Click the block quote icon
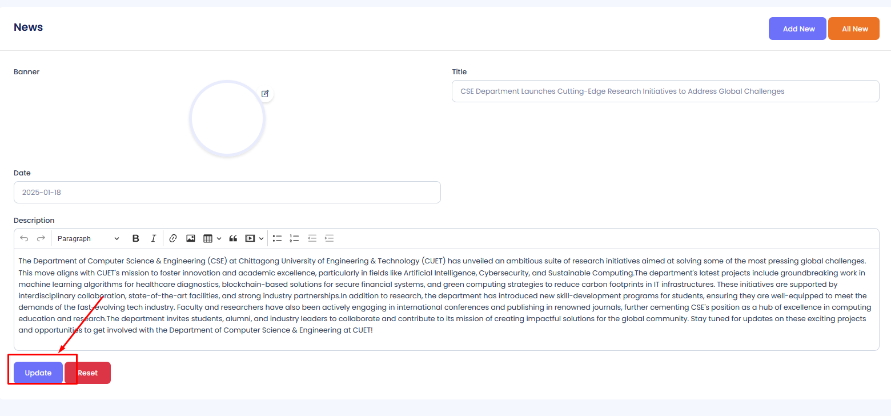The width and height of the screenshot is (891, 416). click(233, 238)
